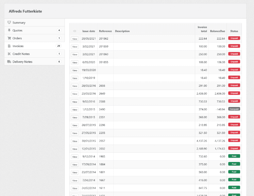
Task: Click the Summary monitor icon
Action: [9, 22]
